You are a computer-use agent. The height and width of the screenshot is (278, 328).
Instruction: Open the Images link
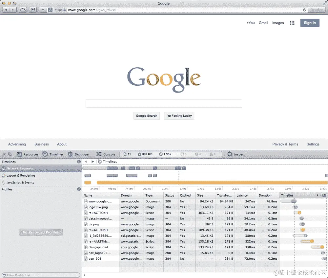(x=278, y=23)
